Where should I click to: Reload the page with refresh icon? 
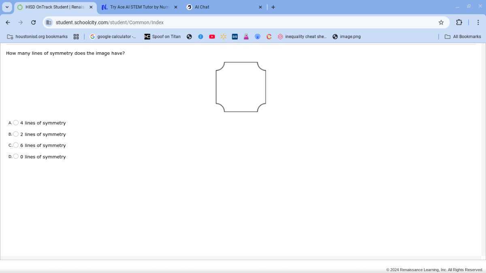pyautogui.click(x=33, y=22)
